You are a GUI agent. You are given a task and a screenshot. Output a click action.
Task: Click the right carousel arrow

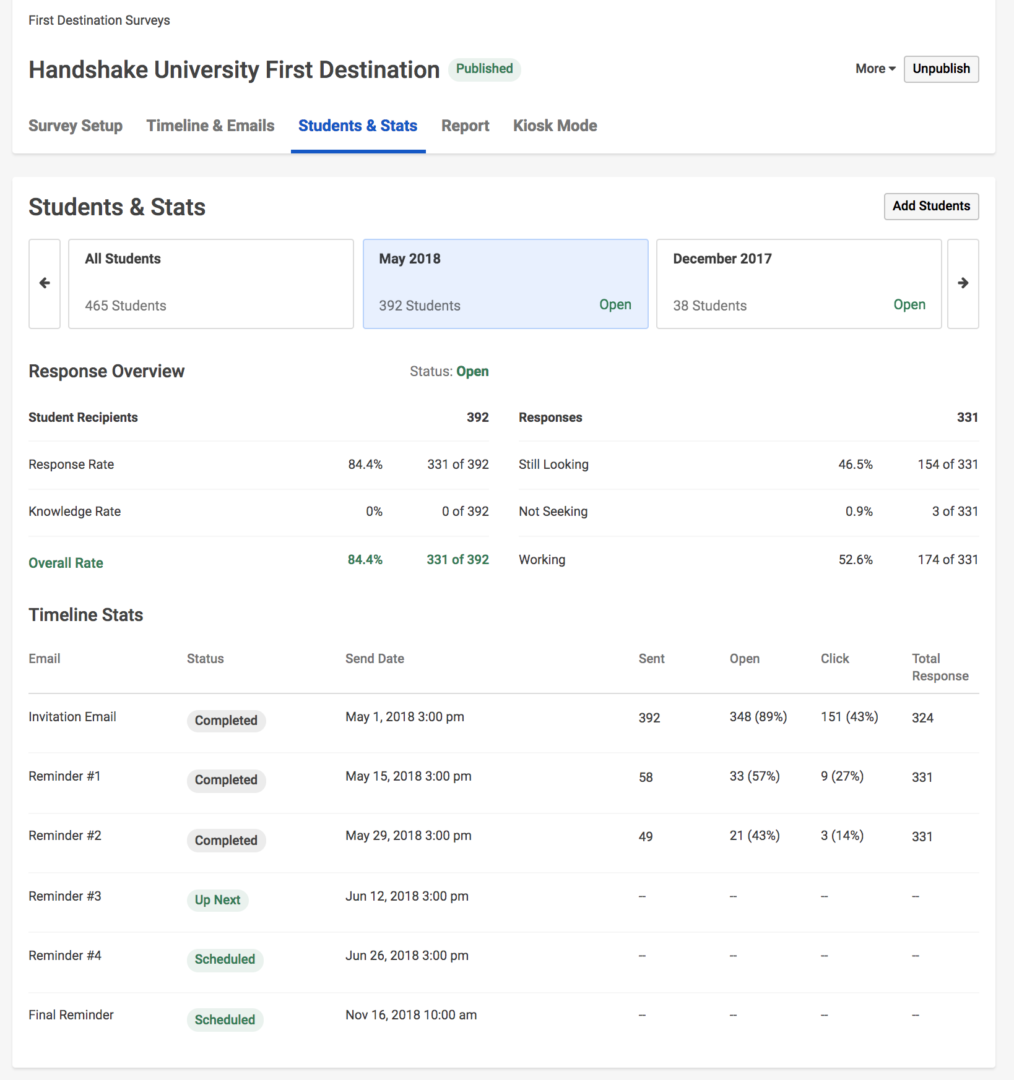(963, 283)
